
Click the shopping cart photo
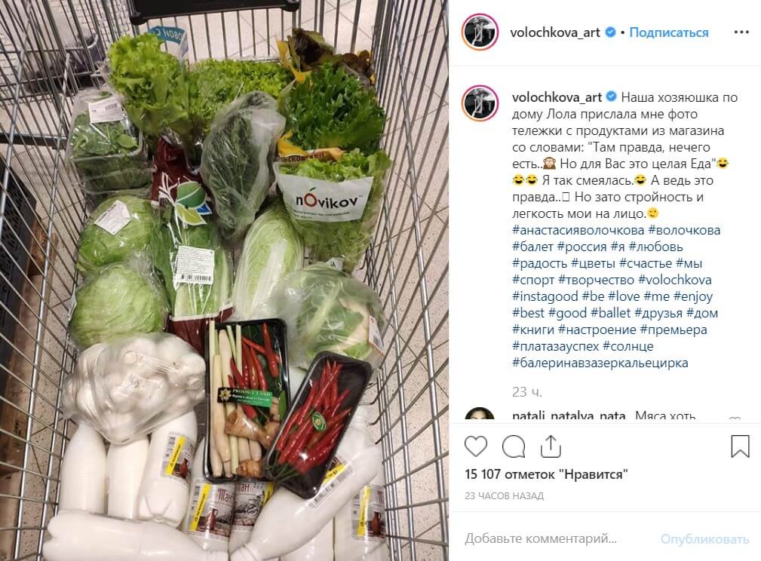coord(224,280)
